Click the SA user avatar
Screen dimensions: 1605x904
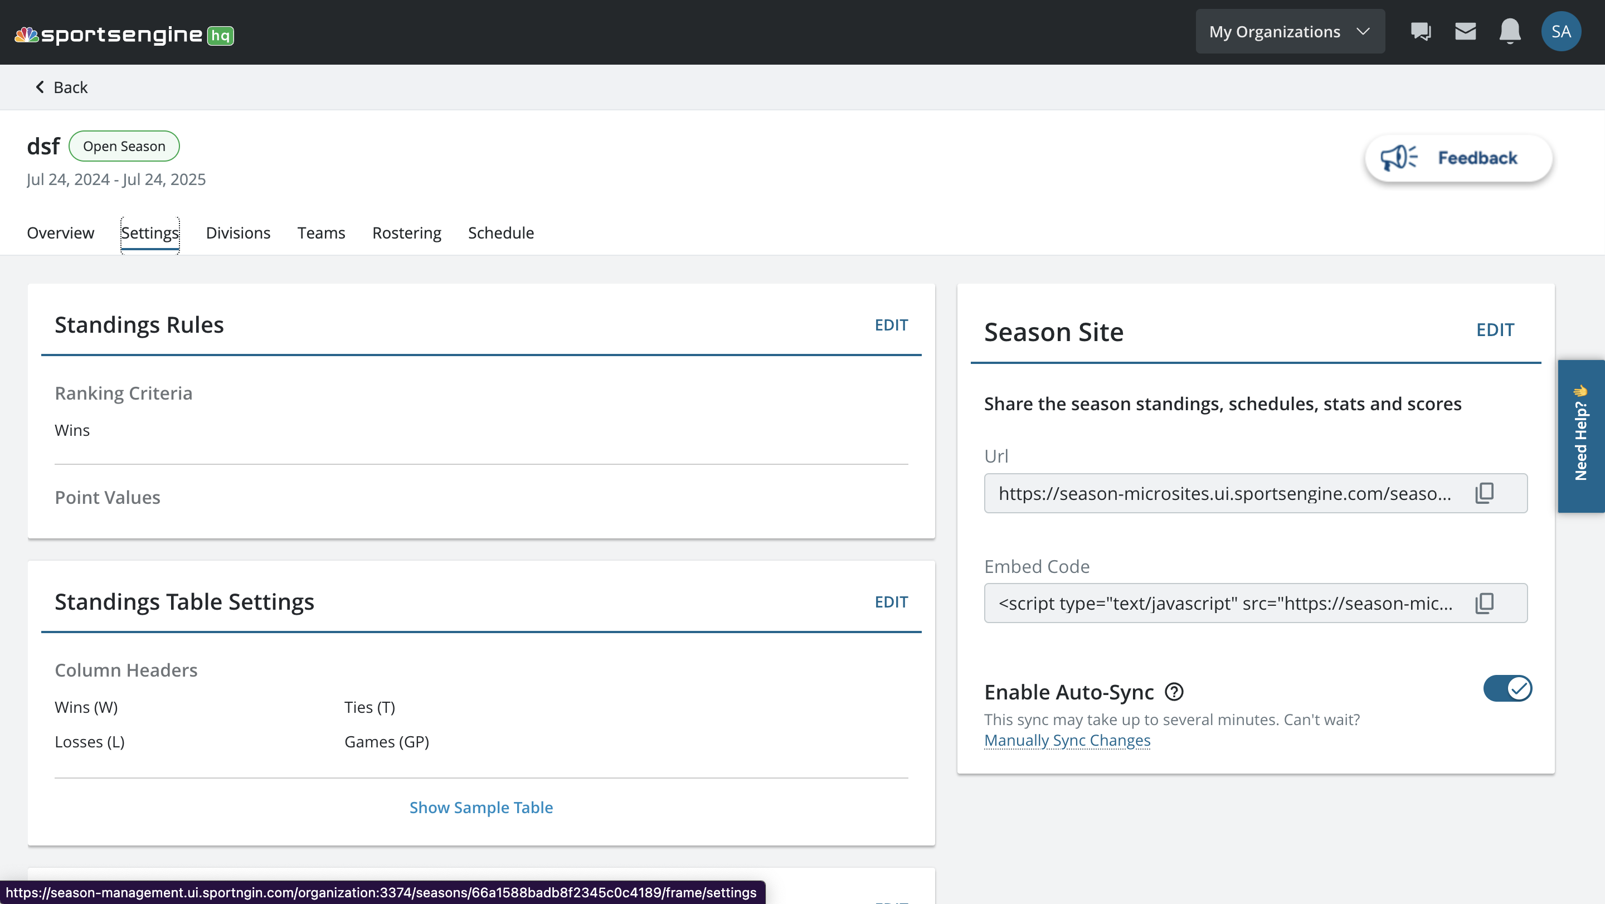click(1560, 31)
